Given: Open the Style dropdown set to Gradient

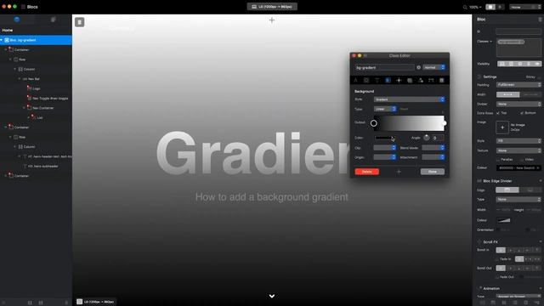Looking at the screenshot, I should coord(410,99).
